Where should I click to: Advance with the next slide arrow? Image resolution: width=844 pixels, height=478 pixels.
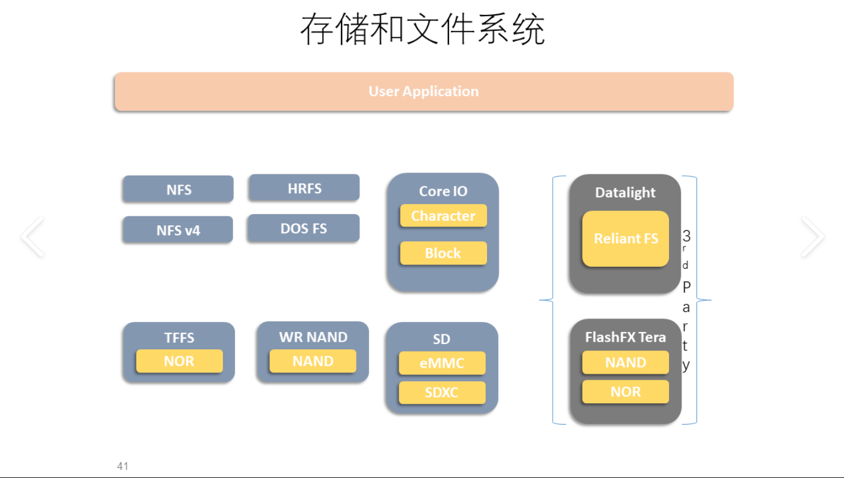812,237
